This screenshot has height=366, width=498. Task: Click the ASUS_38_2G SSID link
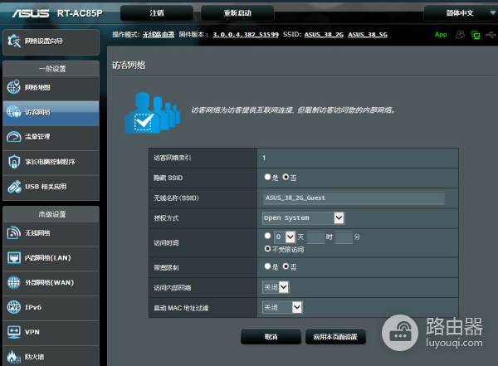(324, 34)
